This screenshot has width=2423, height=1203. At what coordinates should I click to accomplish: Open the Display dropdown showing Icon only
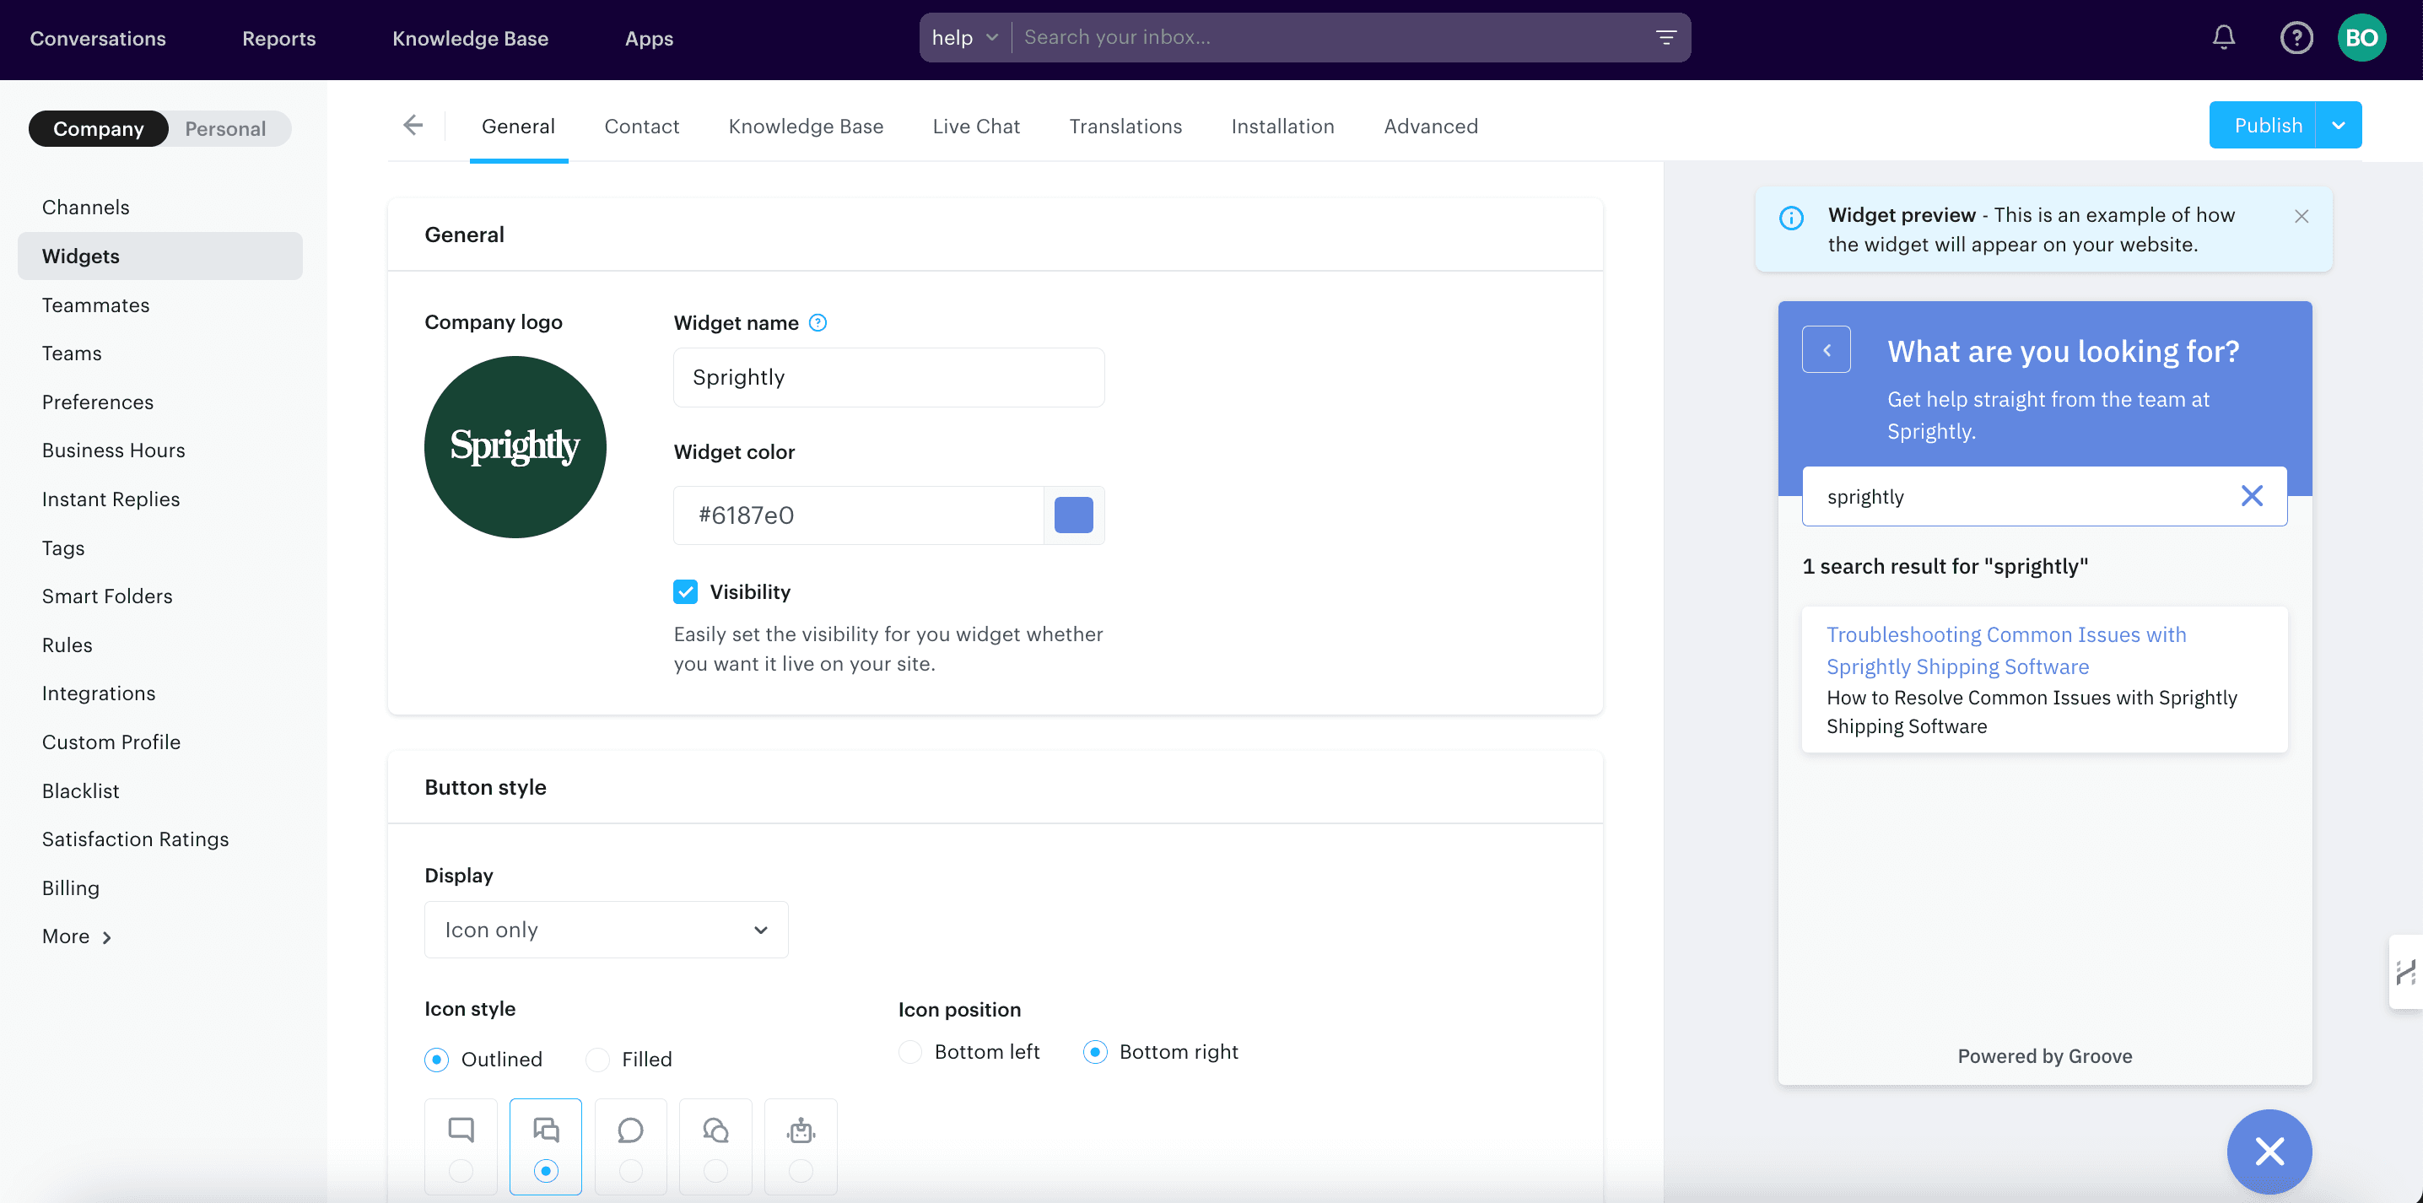click(x=606, y=930)
